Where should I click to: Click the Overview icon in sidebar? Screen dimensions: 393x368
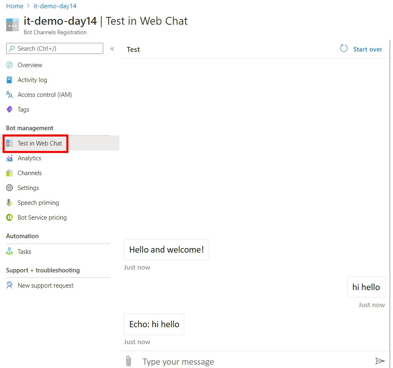(9, 65)
